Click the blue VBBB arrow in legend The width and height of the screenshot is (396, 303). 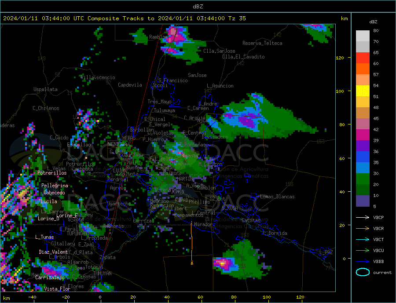363,261
